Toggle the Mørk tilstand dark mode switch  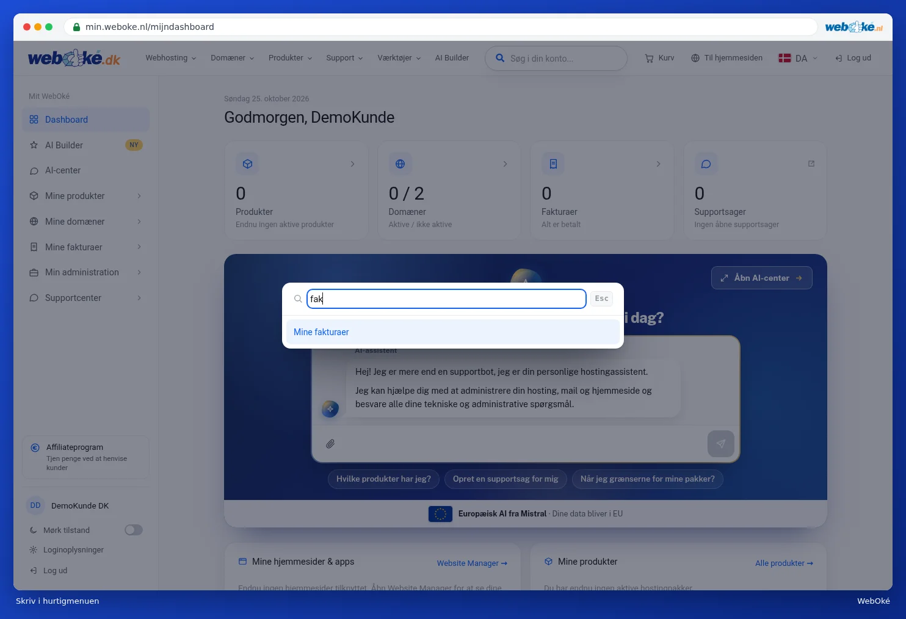[x=134, y=530]
